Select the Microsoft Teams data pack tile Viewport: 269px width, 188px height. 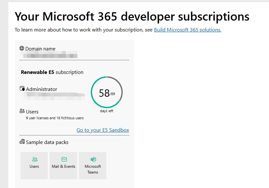[x=93, y=166]
